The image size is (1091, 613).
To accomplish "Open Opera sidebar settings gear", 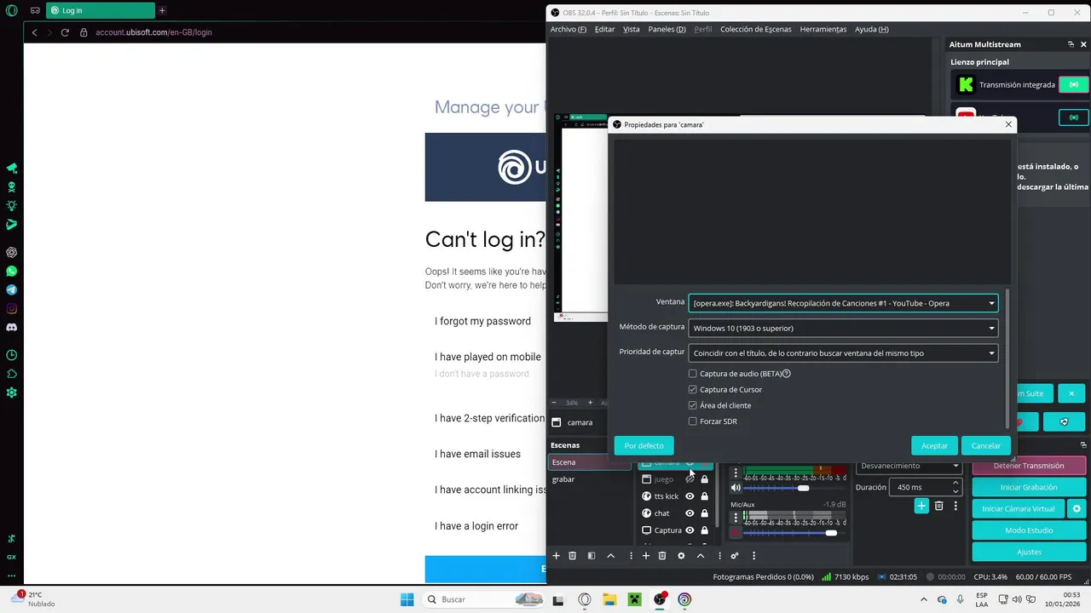I will [11, 392].
